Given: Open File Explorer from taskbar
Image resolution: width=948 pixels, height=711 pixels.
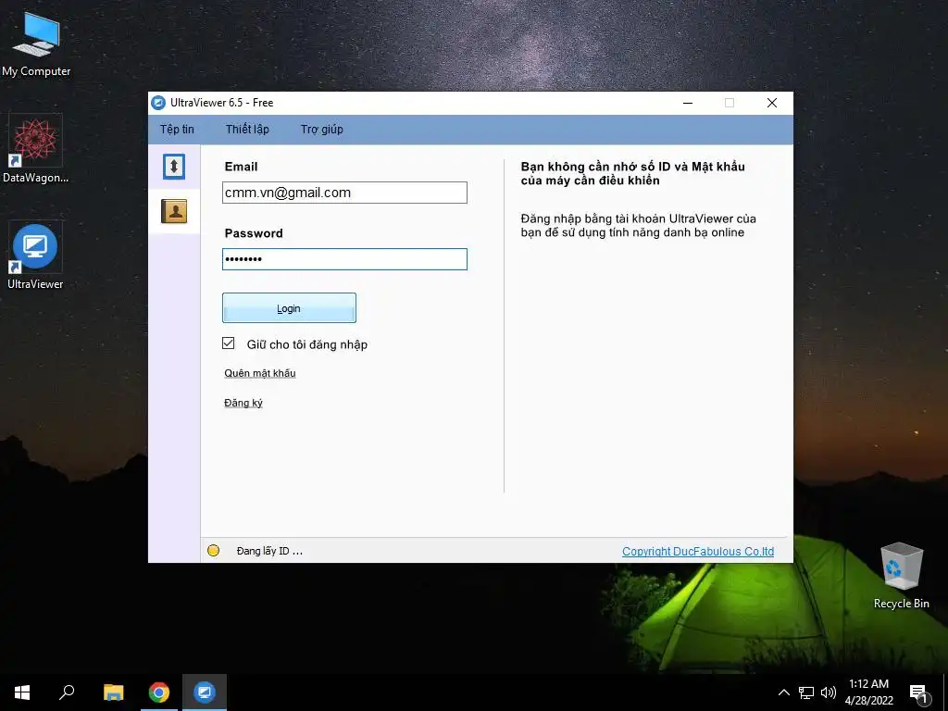Looking at the screenshot, I should pos(114,692).
